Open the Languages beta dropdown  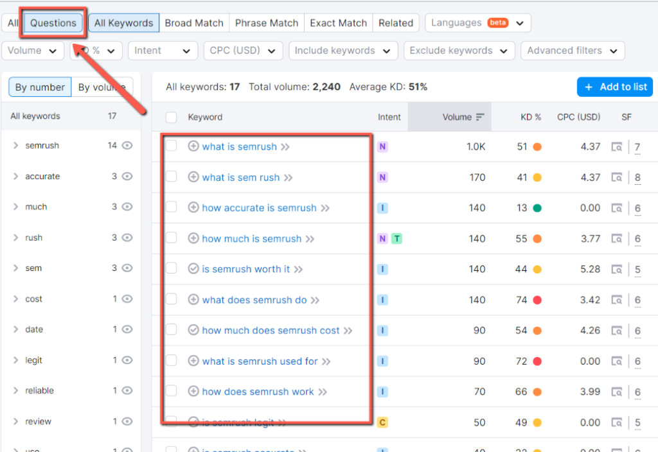point(477,22)
